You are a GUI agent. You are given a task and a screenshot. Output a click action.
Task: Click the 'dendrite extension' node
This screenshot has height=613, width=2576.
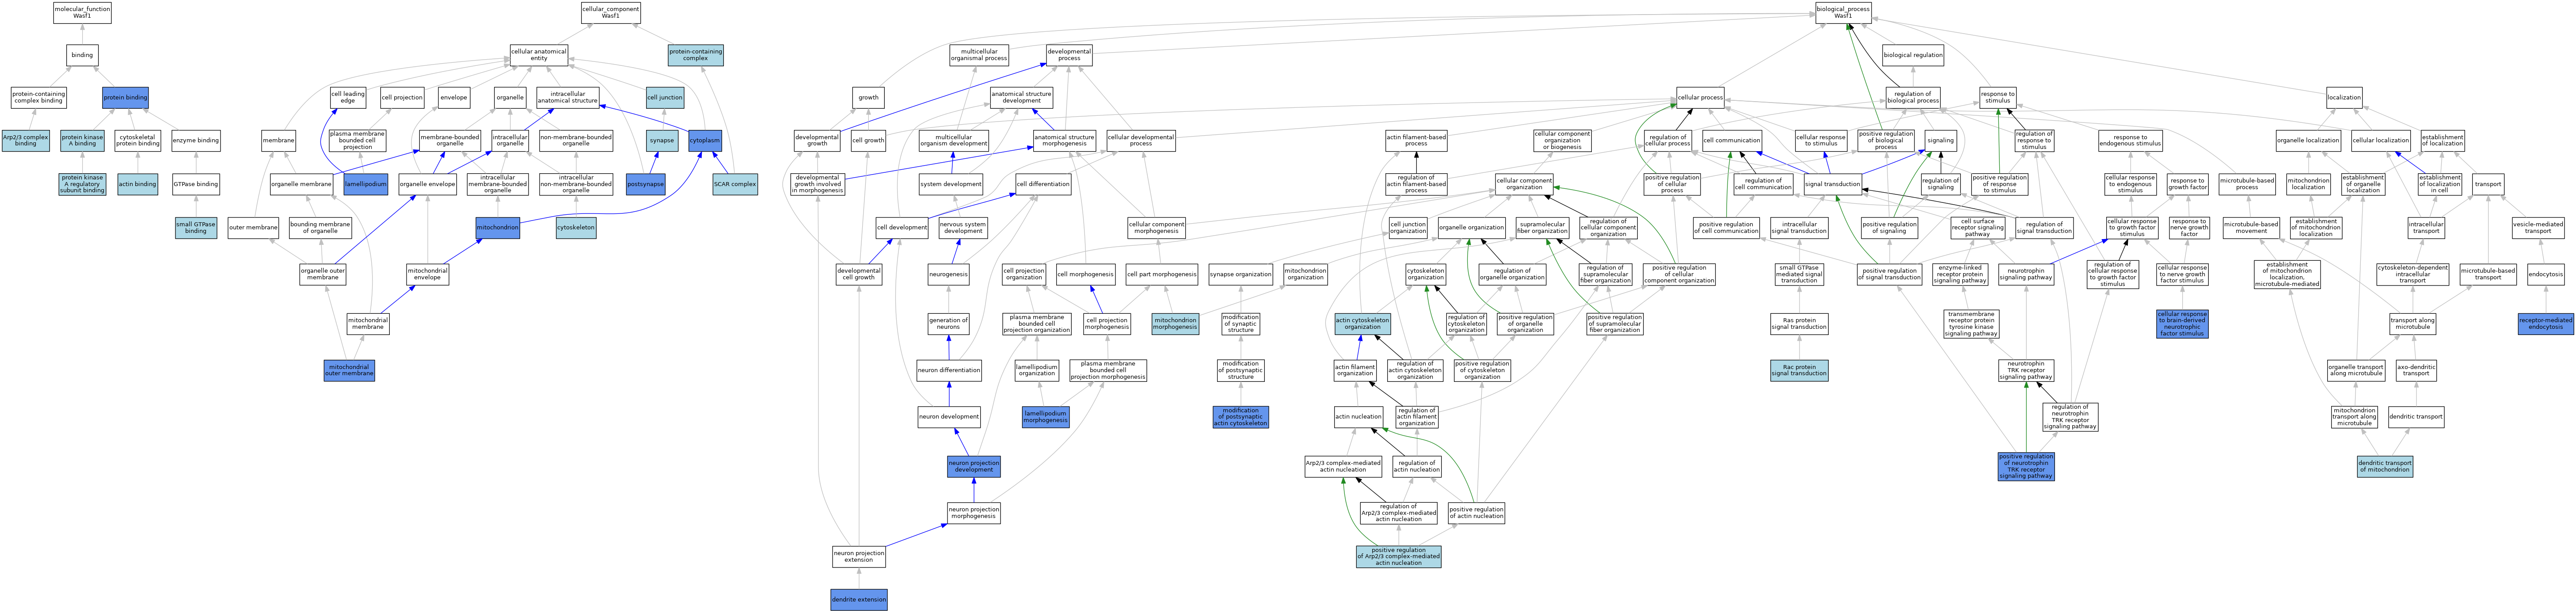pyautogui.click(x=859, y=600)
